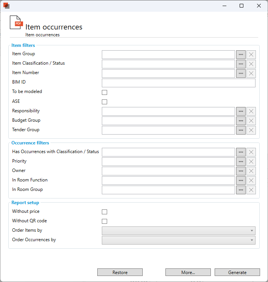
Task: Clear the Responsibility filter
Action: point(251,111)
